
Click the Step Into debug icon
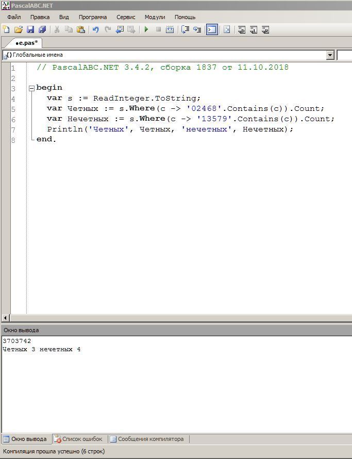coord(197,29)
